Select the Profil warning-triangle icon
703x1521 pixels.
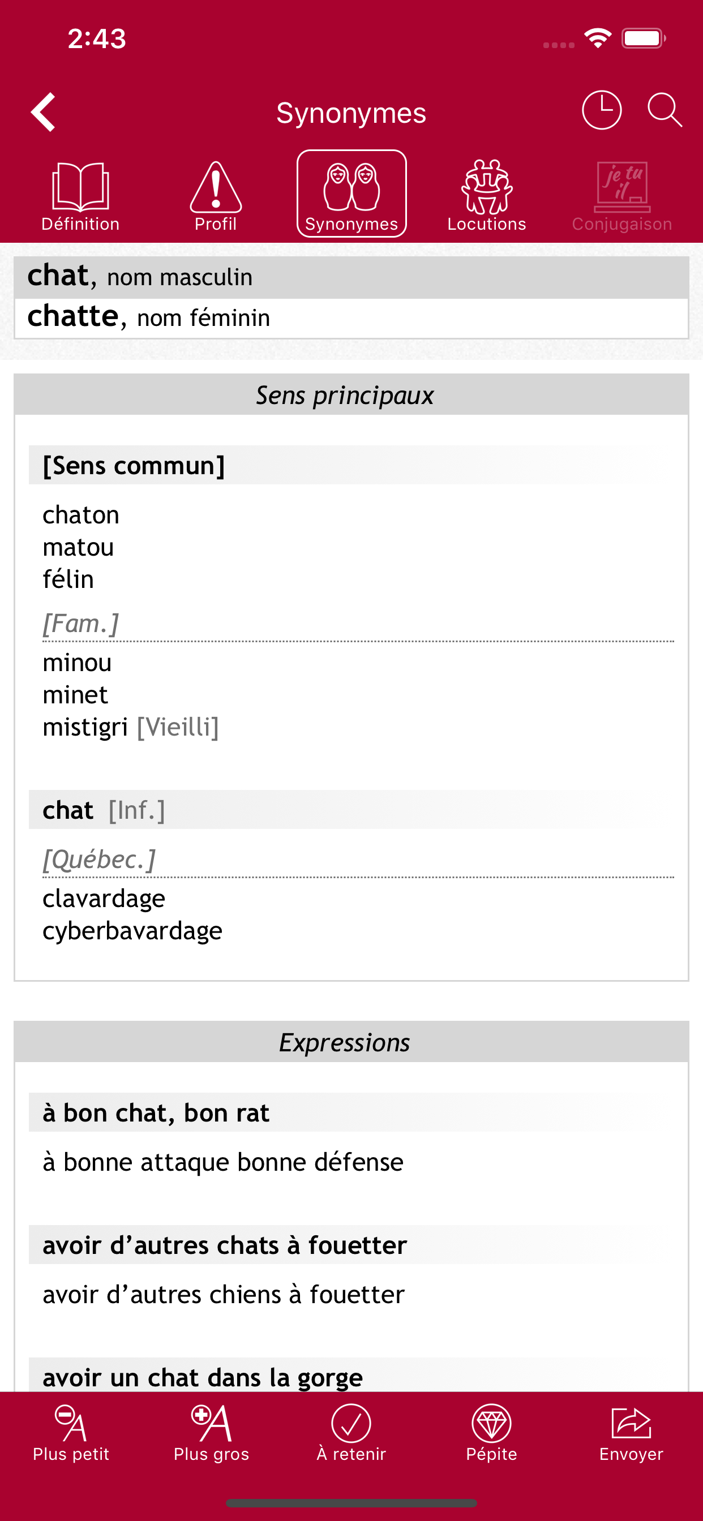click(216, 192)
